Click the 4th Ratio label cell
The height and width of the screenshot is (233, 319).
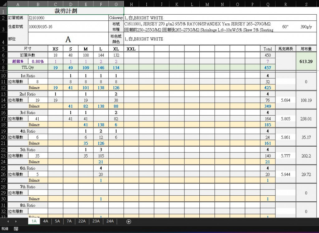point(28,131)
